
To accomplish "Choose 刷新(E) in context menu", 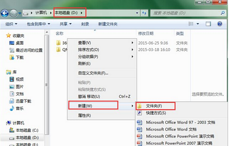I will 102,64.
